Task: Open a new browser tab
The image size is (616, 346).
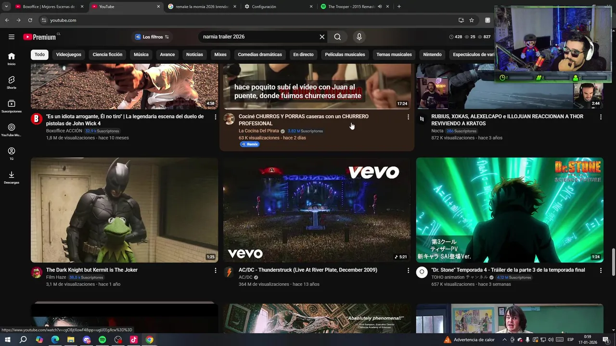Action: click(x=399, y=7)
